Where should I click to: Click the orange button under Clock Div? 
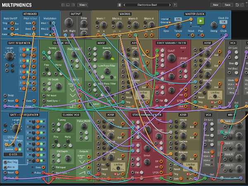click(223, 26)
